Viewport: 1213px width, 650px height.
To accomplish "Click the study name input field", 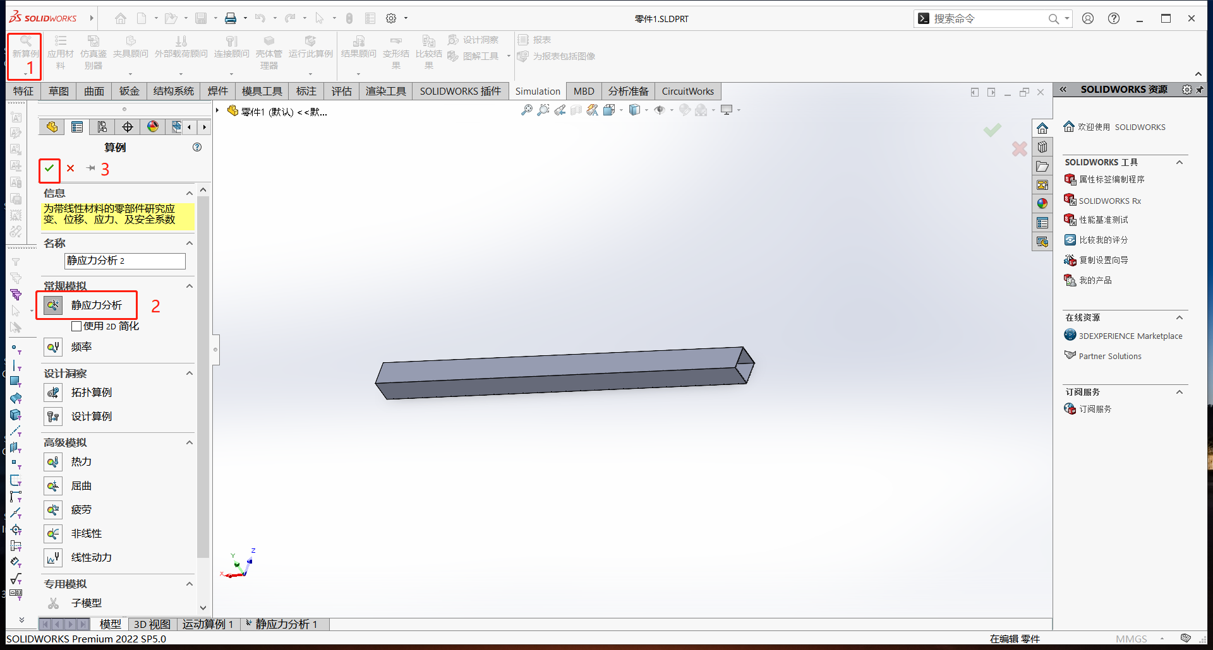I will point(124,261).
